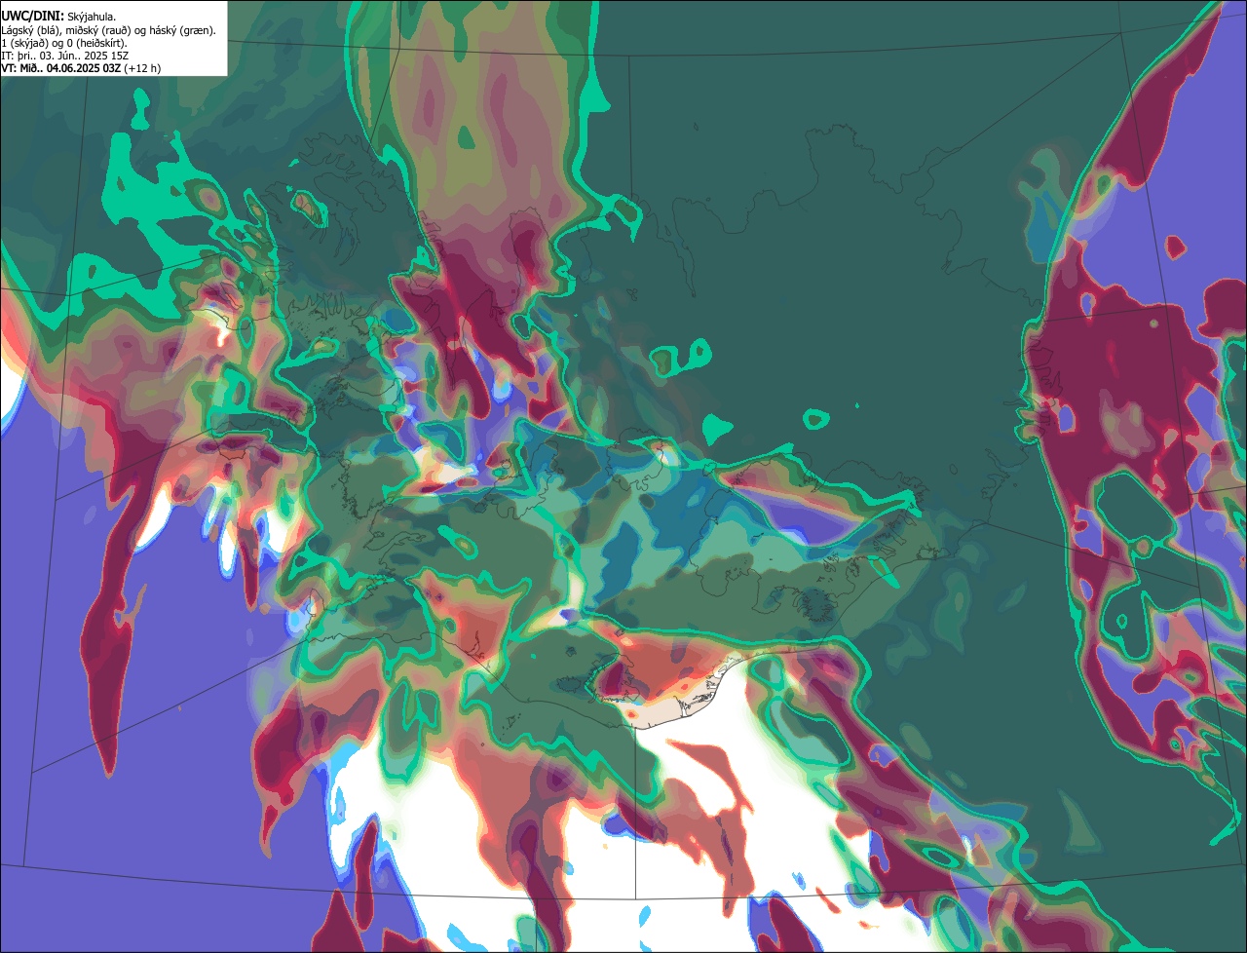Image resolution: width=1247 pixels, height=953 pixels.
Task: Click the 'UWC/DINI: Skýjahula.' title line
Action: (x=58, y=16)
